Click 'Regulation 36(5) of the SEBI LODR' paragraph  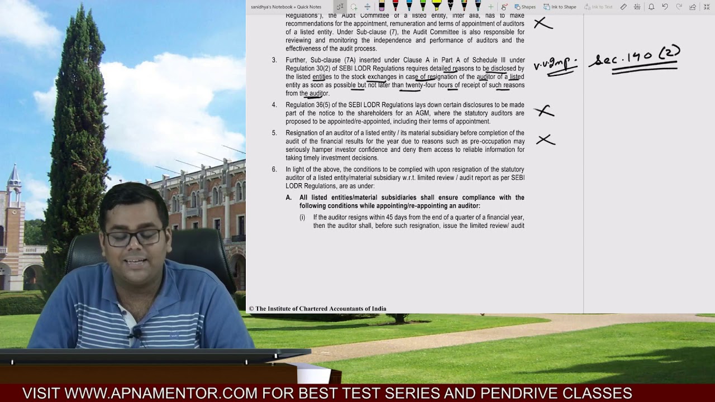click(x=404, y=113)
